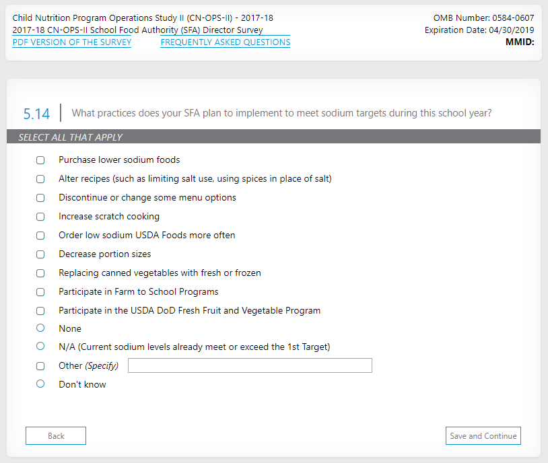The height and width of the screenshot is (463, 548).
Task: Click the 'Other (Specify)' text field
Action: tap(250, 365)
